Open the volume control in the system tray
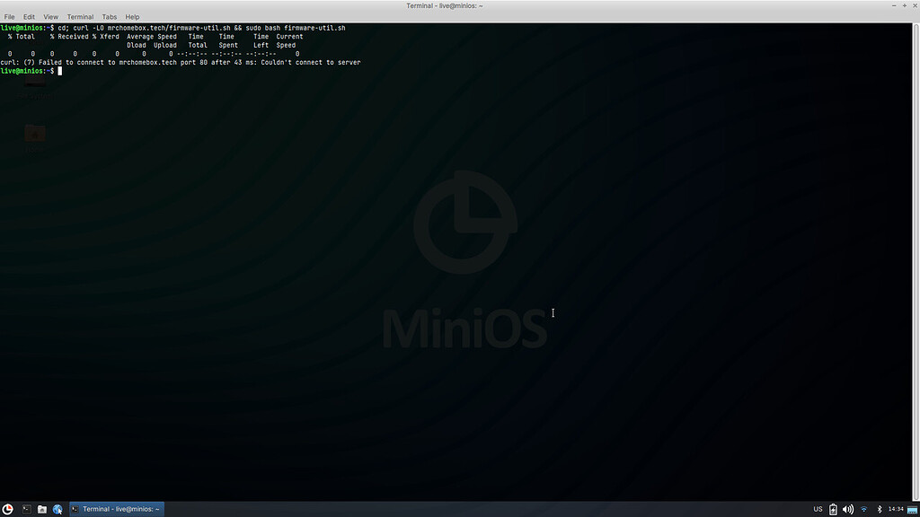The image size is (920, 517). click(847, 509)
